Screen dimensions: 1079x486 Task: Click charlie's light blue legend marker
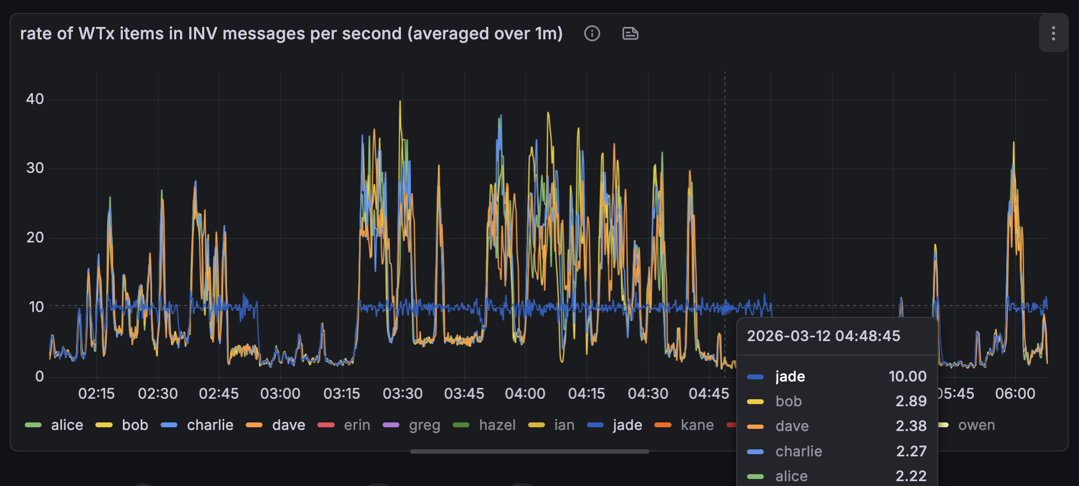(169, 425)
